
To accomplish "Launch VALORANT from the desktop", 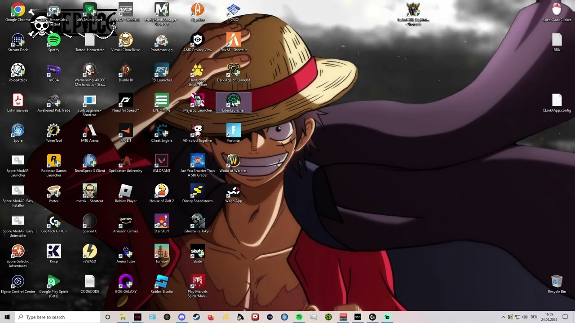I will 162,162.
